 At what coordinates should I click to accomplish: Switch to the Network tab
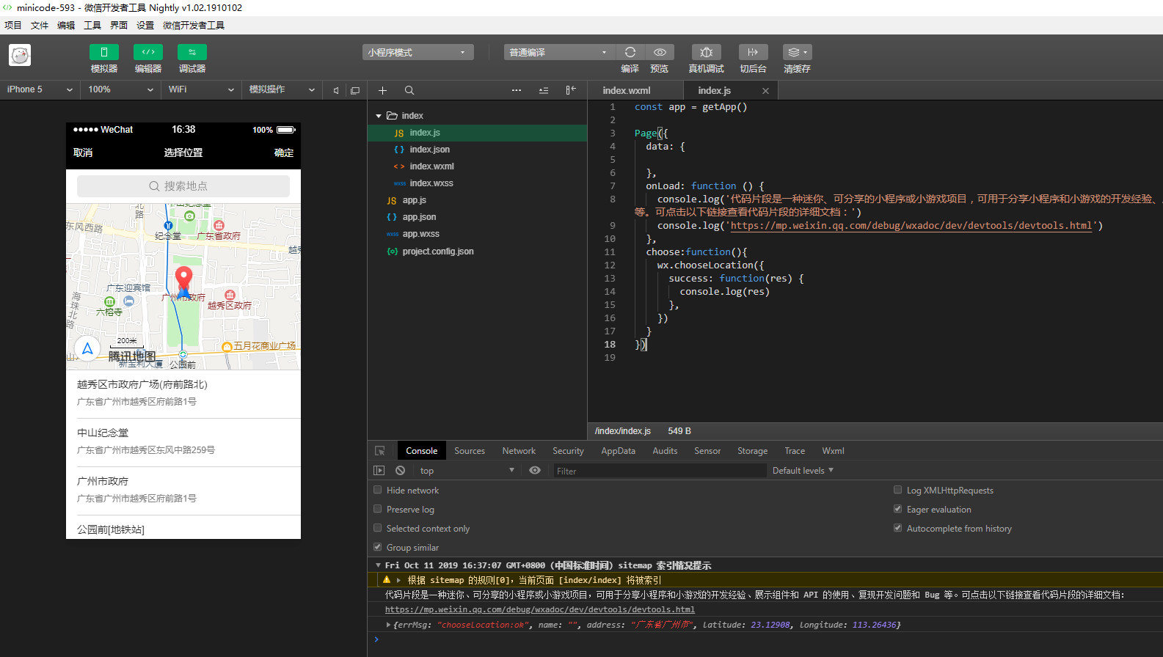point(518,451)
